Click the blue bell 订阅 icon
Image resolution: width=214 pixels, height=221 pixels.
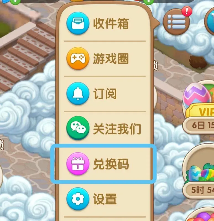pos(78,93)
